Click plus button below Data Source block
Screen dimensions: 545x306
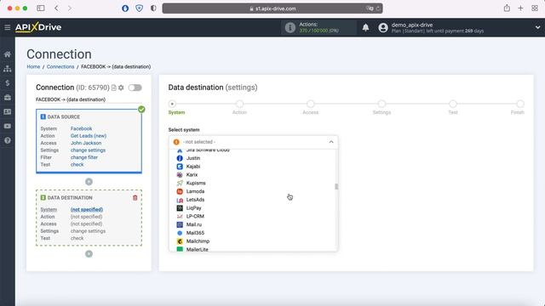[x=89, y=182]
